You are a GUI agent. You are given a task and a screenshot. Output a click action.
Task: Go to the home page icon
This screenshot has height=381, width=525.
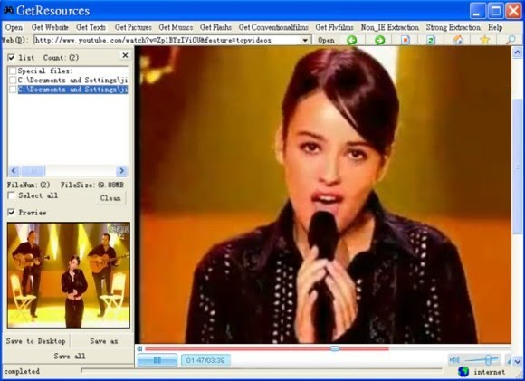click(458, 40)
